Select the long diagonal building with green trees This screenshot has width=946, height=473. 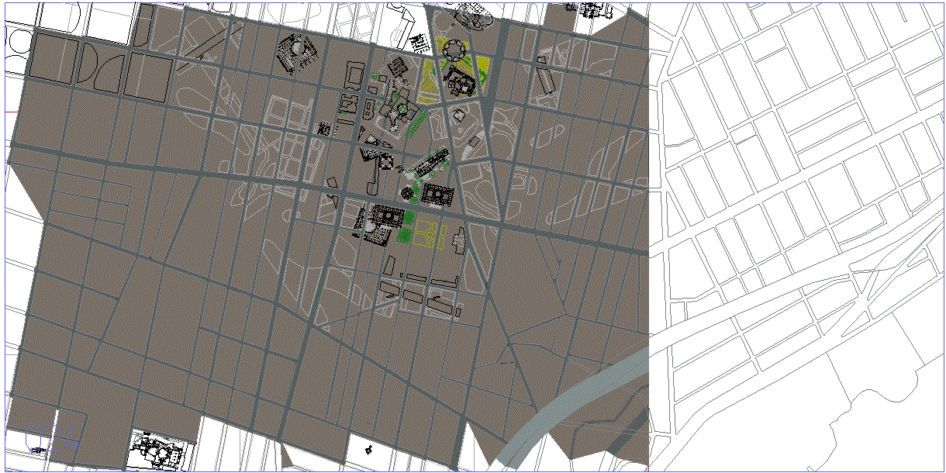429,164
